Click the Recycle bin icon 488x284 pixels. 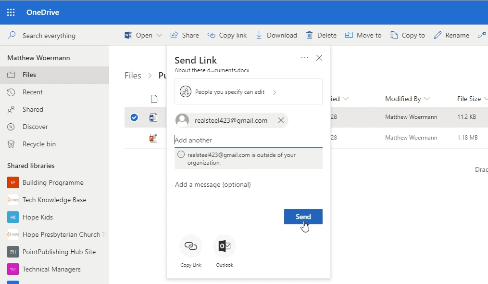[x=11, y=144]
